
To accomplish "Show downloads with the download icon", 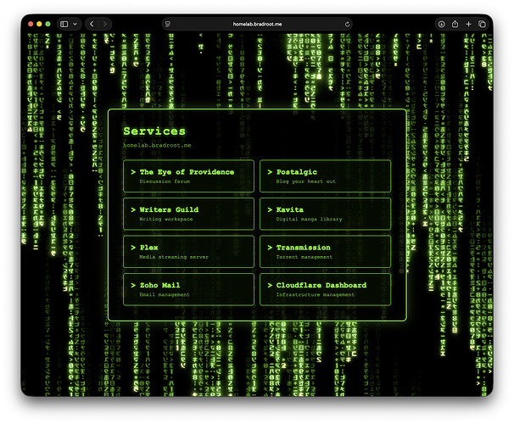I will [x=442, y=24].
